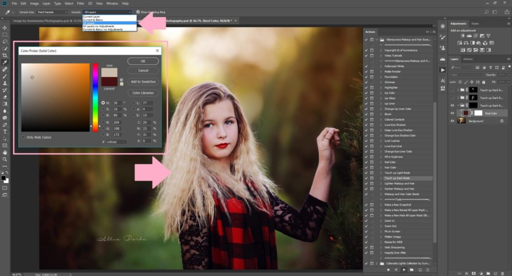This screenshot has width=512, height=276.
Task: Toggle Show Sampling Ring checkbox
Action: pos(138,12)
